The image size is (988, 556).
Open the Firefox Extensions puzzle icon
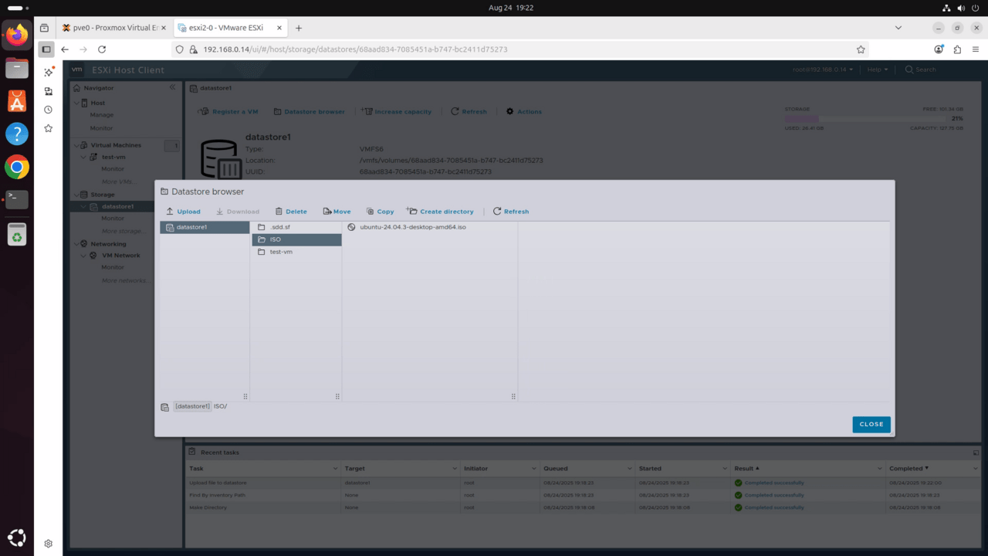pyautogui.click(x=957, y=49)
